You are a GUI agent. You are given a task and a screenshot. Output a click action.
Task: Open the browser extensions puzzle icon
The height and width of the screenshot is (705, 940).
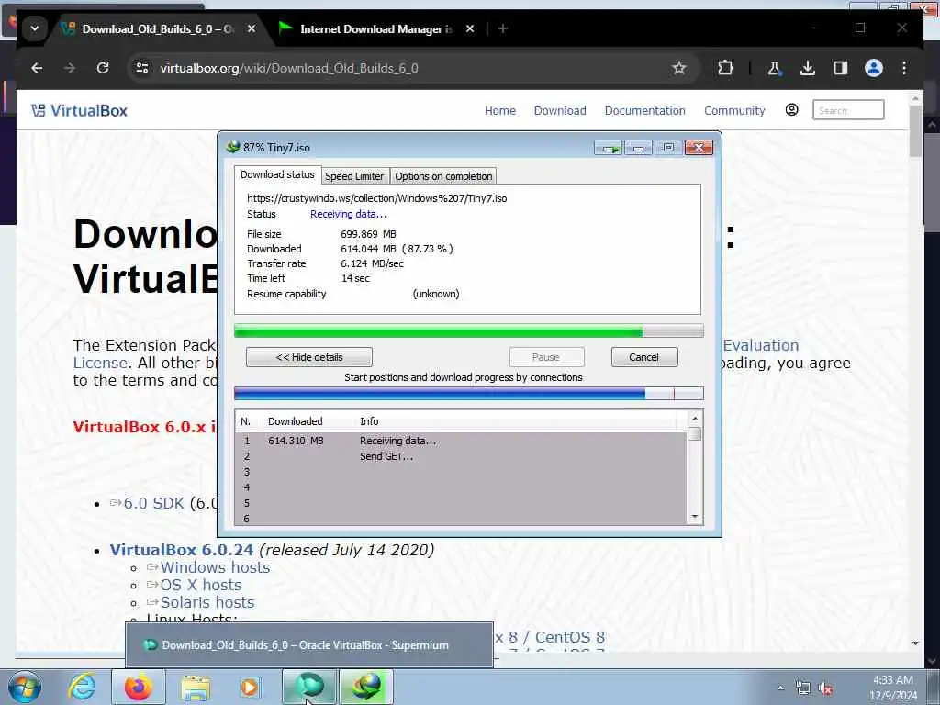click(x=725, y=68)
